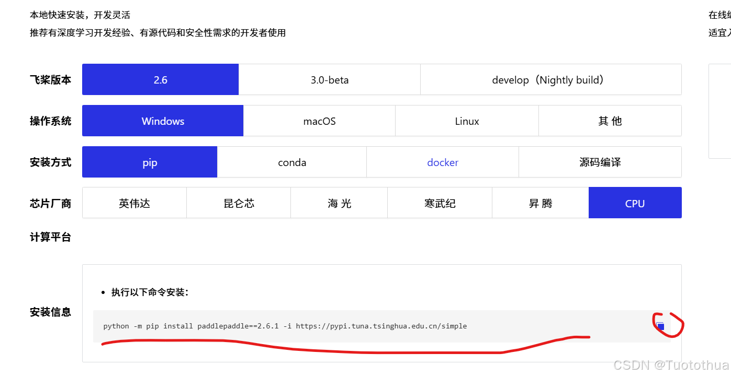731x377 pixels.
Task: Choose 海光 chip vendor
Action: click(x=339, y=203)
